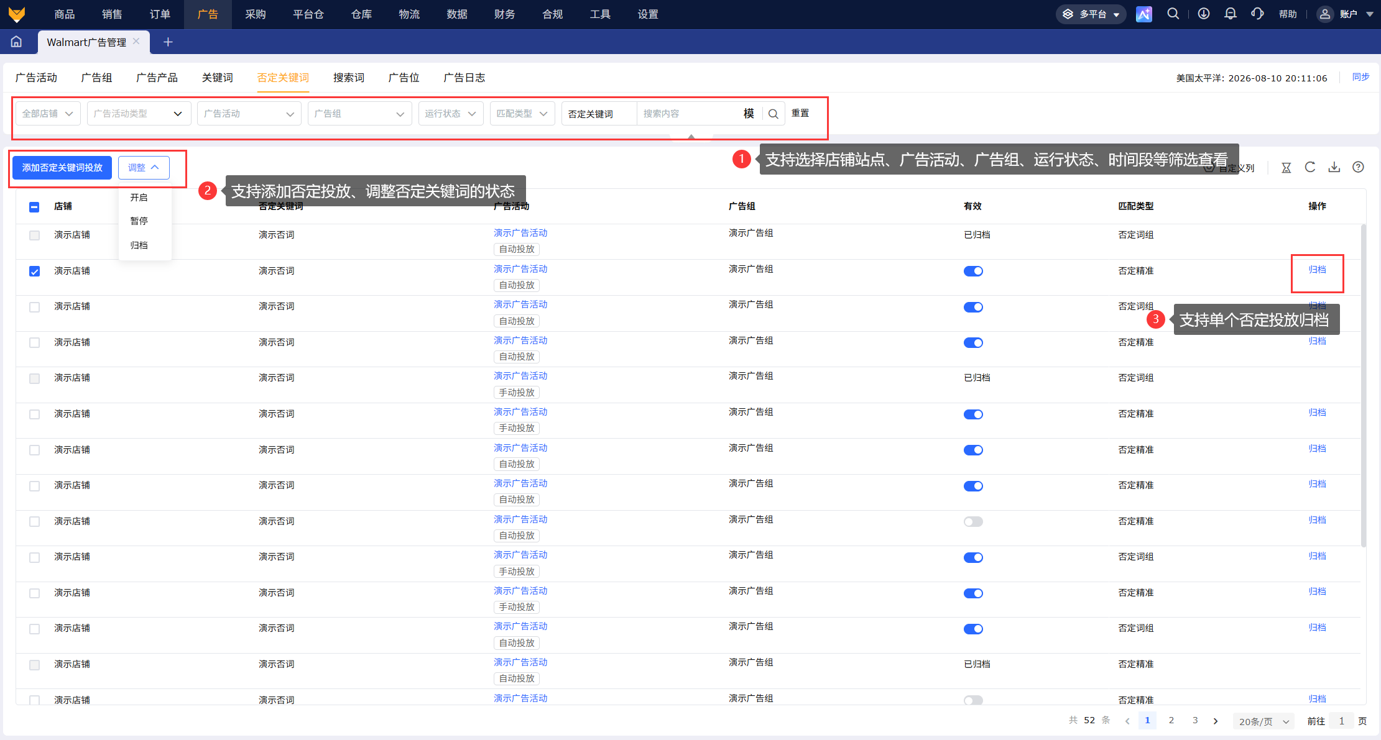Switch off the 有效 toggle in the third row
The width and height of the screenshot is (1381, 740).
(973, 307)
